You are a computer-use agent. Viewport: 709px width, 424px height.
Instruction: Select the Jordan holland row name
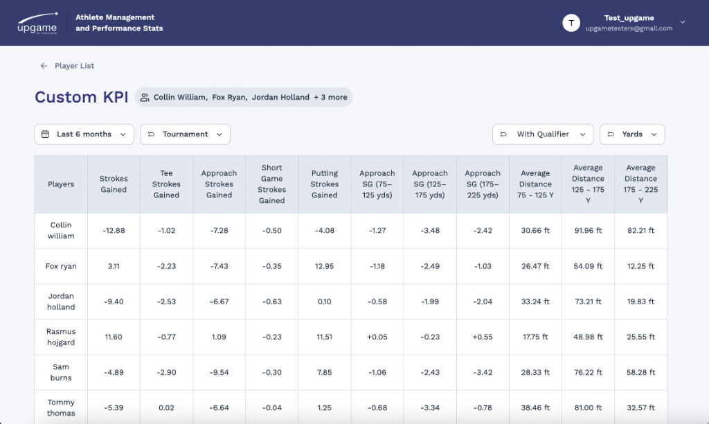[61, 301]
